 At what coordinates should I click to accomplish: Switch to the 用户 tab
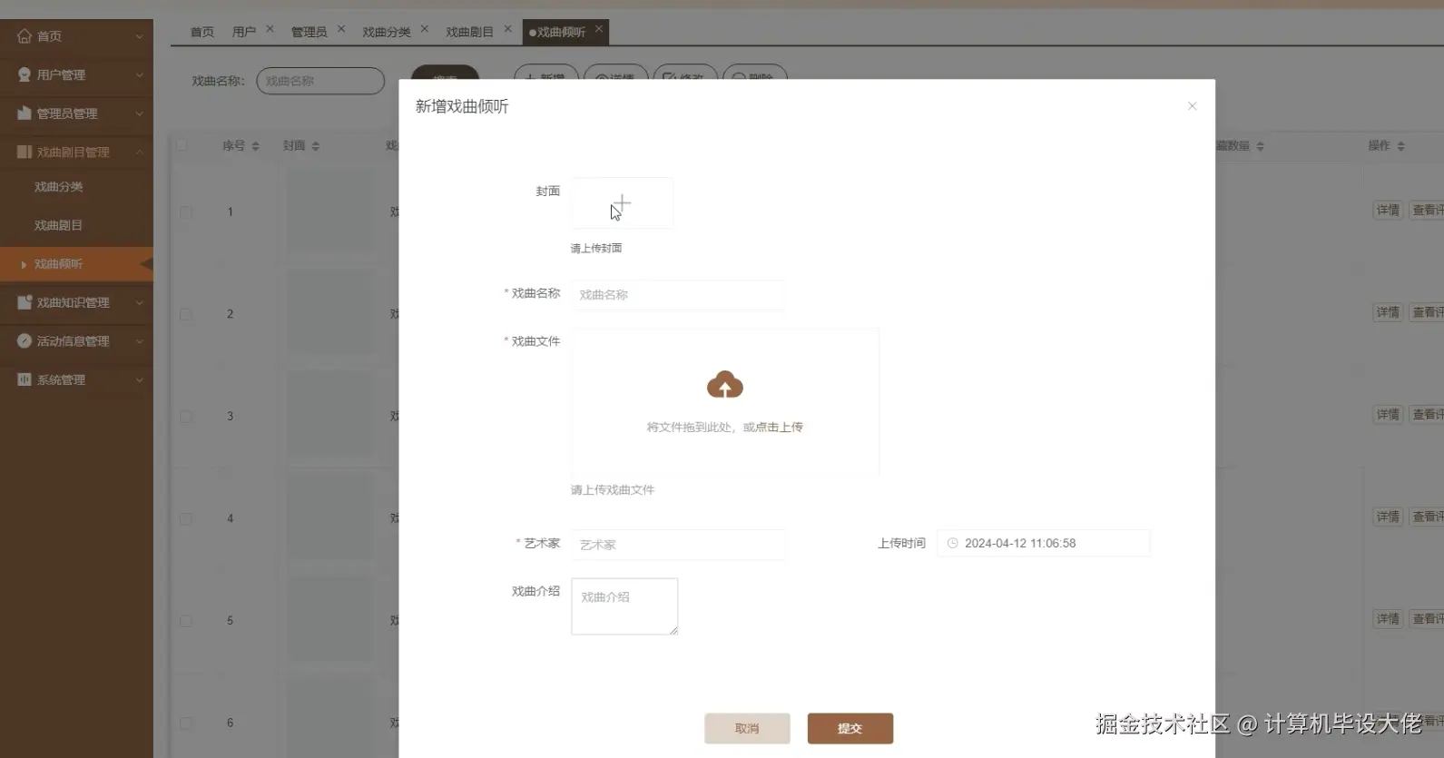click(x=243, y=32)
